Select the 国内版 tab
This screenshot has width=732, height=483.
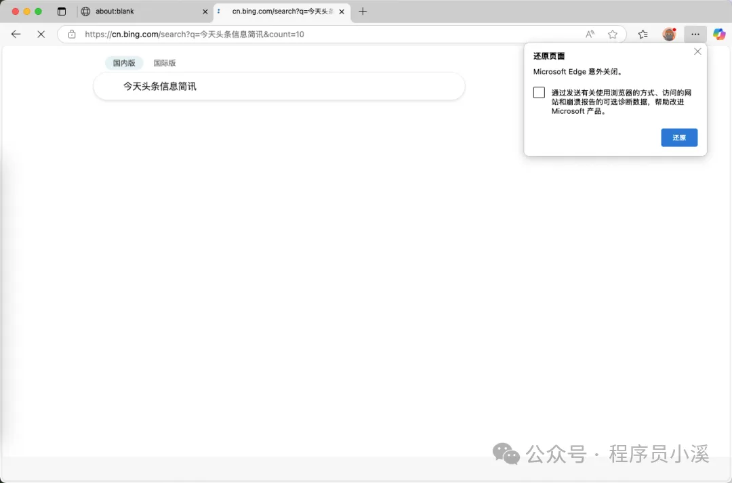[x=124, y=62]
